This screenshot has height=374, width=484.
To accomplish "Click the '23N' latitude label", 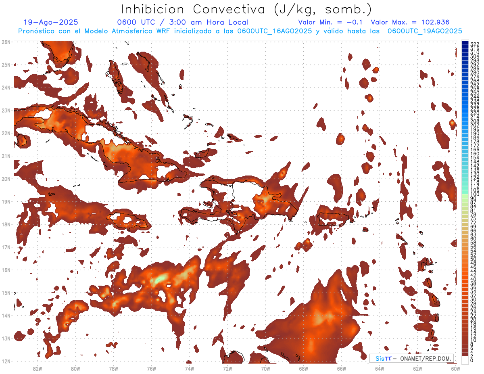I will [6, 110].
